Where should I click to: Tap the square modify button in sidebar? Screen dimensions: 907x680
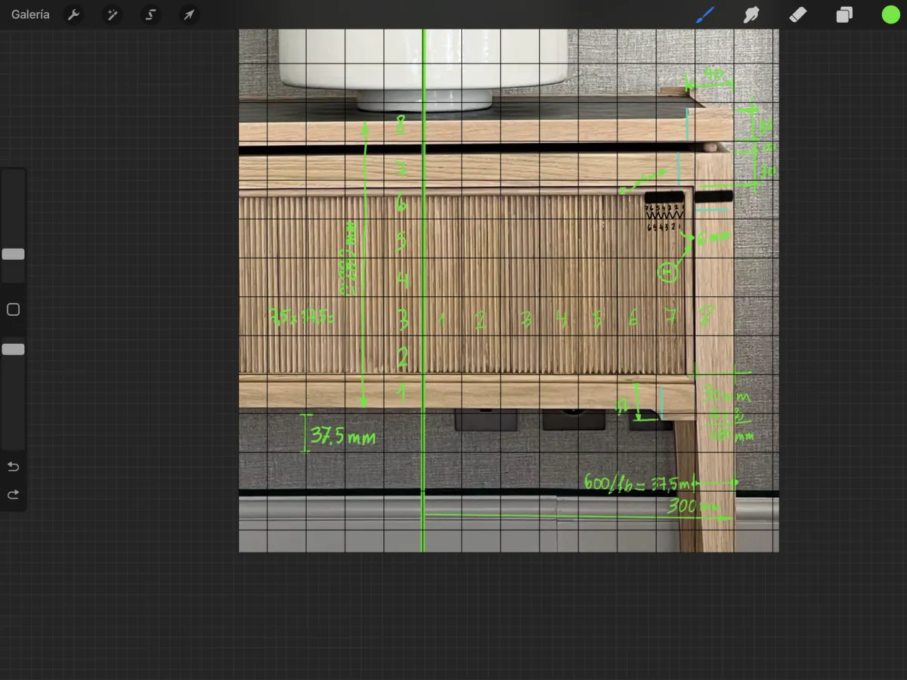pyautogui.click(x=13, y=310)
